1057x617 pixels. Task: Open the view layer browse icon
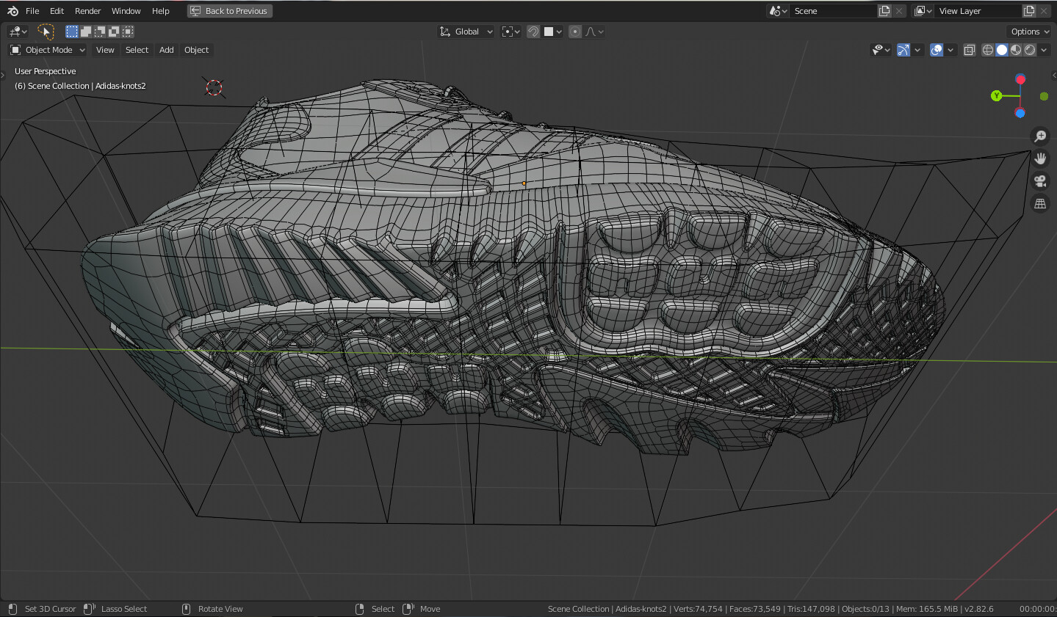923,11
